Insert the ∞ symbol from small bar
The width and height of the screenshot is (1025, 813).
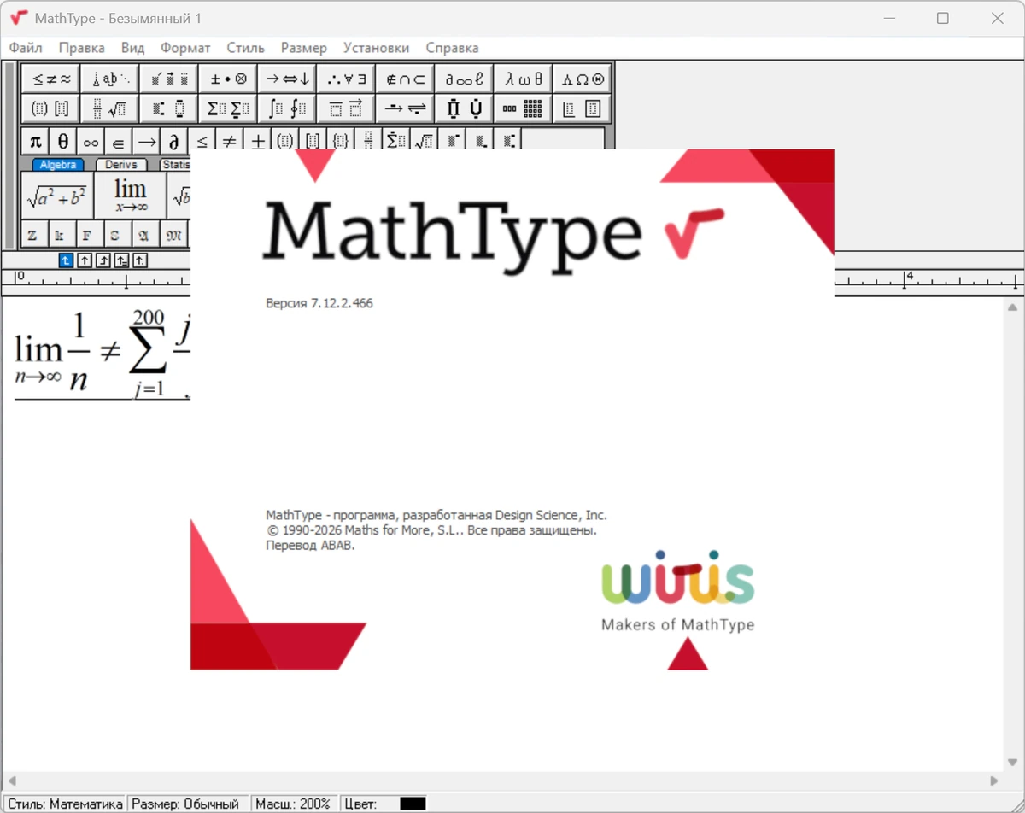(91, 141)
